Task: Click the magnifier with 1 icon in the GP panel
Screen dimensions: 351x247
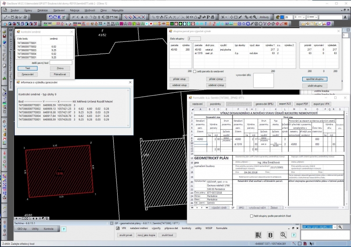Action: pyautogui.click(x=283, y=235)
